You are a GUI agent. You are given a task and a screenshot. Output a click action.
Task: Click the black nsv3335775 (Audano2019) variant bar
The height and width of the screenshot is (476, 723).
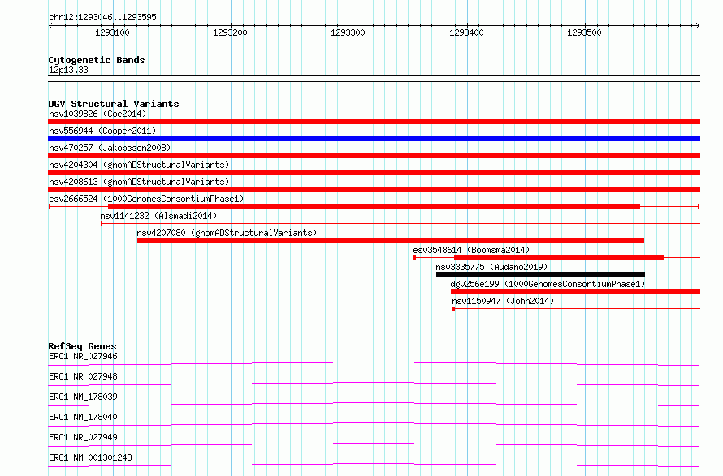(x=540, y=275)
